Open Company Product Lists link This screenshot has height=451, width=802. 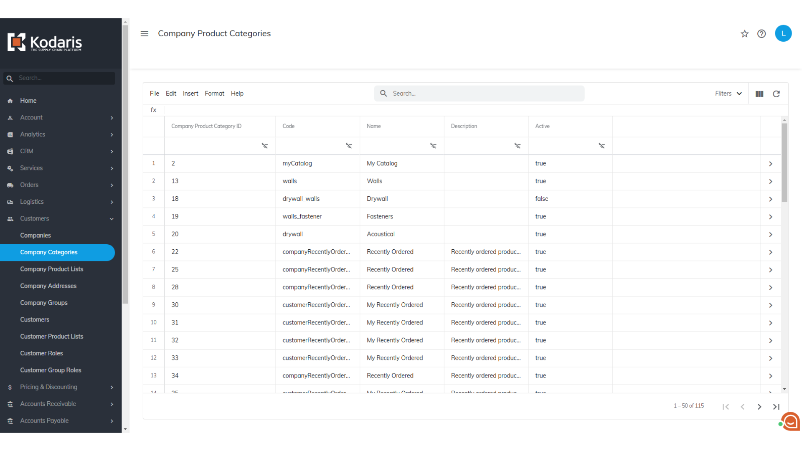click(x=52, y=269)
